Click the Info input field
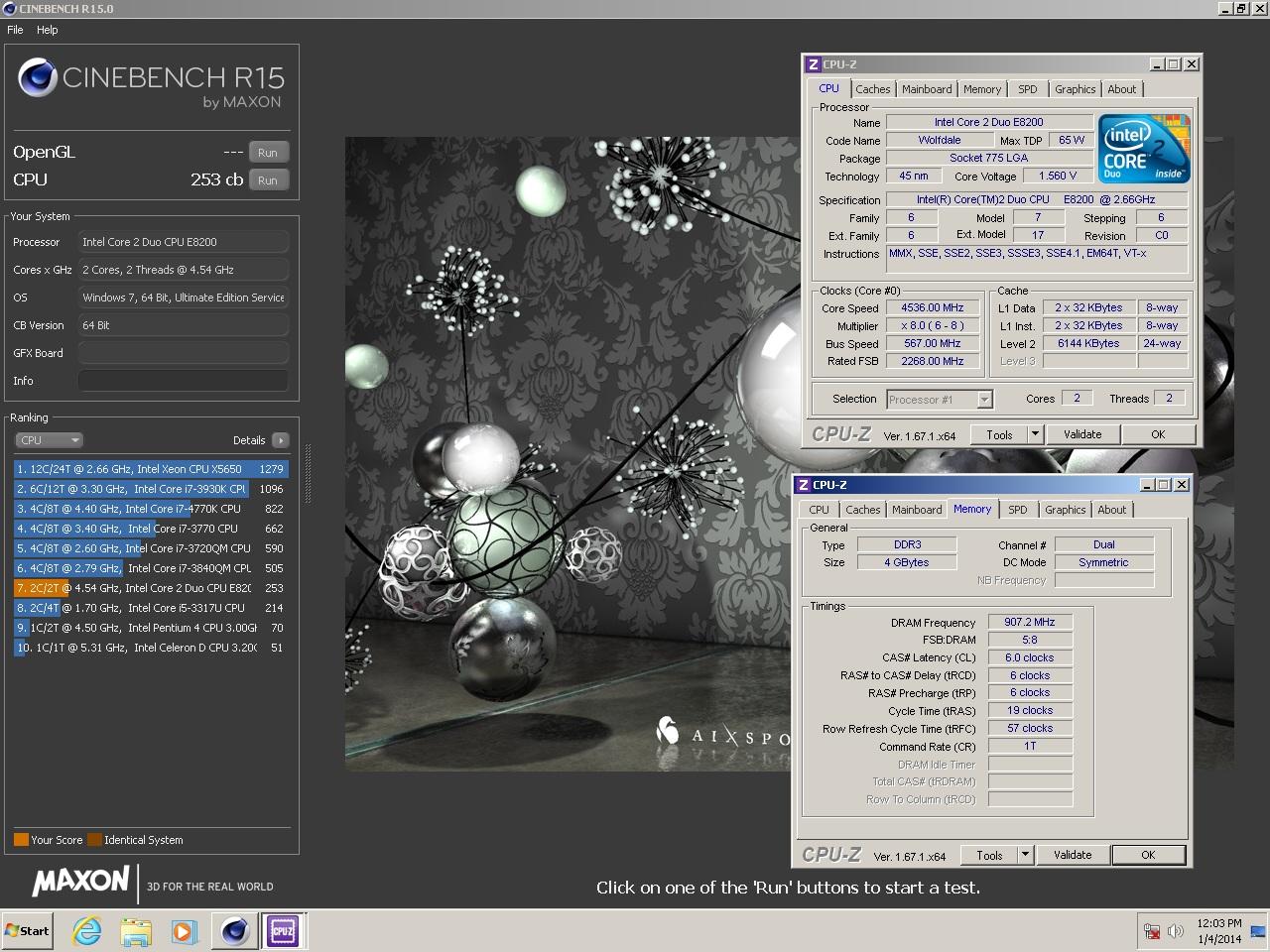Image resolution: width=1270 pixels, height=952 pixels. point(184,381)
